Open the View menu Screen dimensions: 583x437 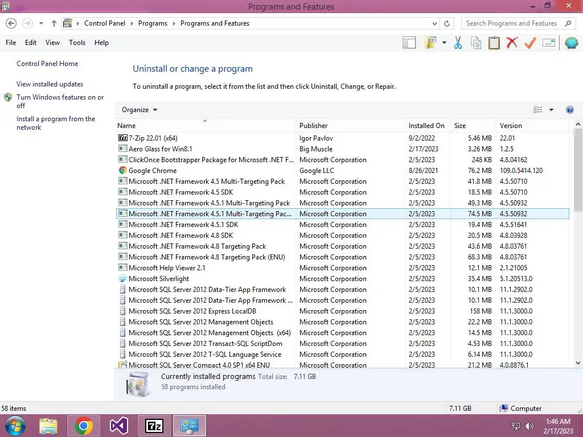[52, 42]
